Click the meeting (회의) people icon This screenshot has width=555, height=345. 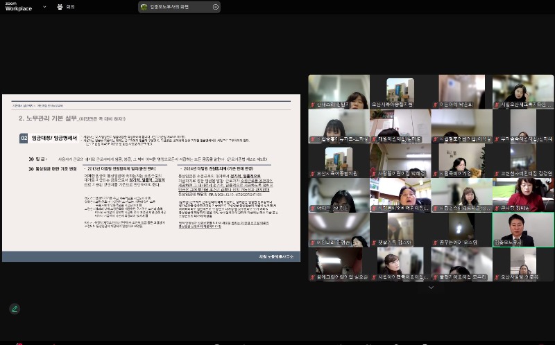coord(61,6)
